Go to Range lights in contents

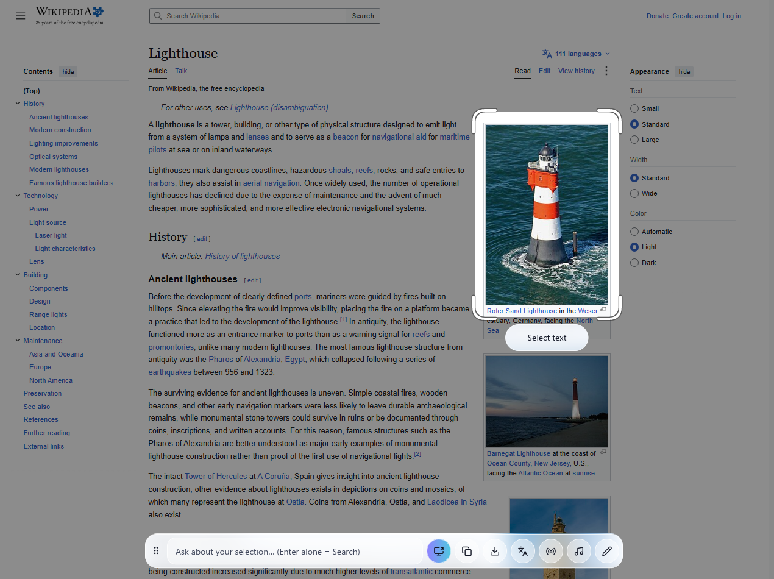tap(48, 314)
